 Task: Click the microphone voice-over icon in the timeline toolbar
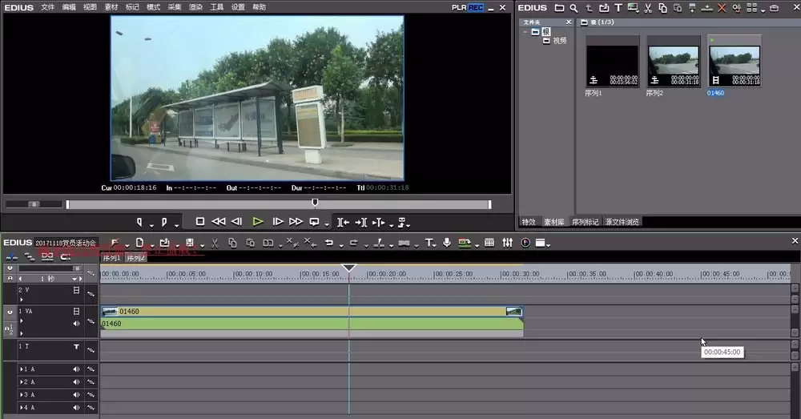point(447,243)
